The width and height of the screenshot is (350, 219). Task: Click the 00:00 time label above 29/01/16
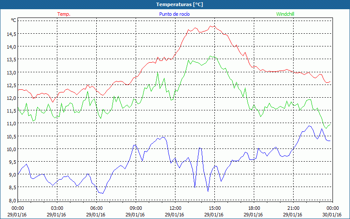[17, 208]
